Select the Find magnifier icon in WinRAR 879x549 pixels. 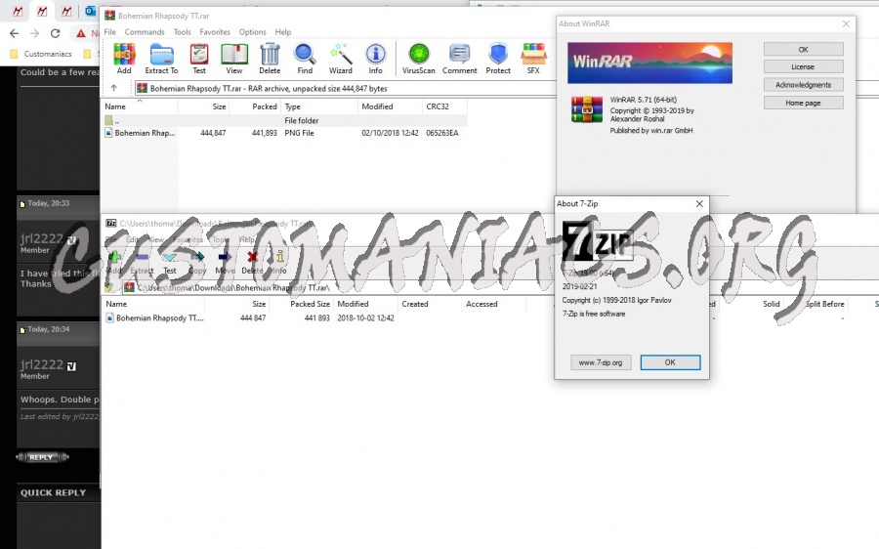[305, 59]
